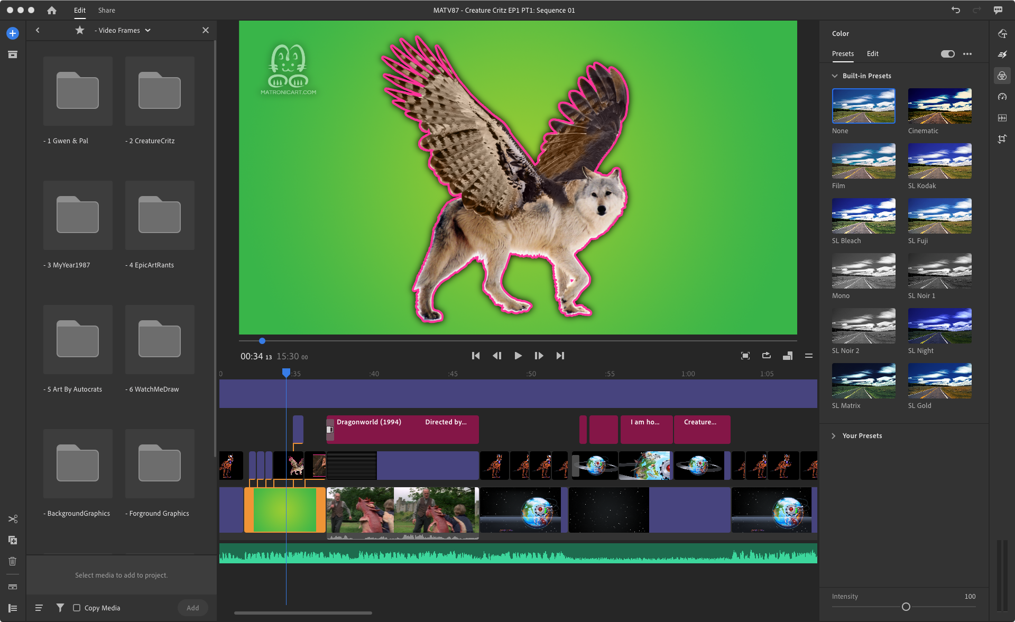Viewport: 1015px width, 622px height.
Task: Click the home icon in title bar
Action: [52, 10]
